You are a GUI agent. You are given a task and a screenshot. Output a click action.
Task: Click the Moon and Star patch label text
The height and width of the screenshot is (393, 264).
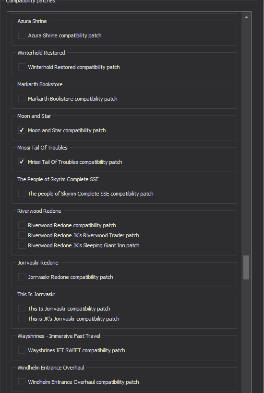point(67,130)
